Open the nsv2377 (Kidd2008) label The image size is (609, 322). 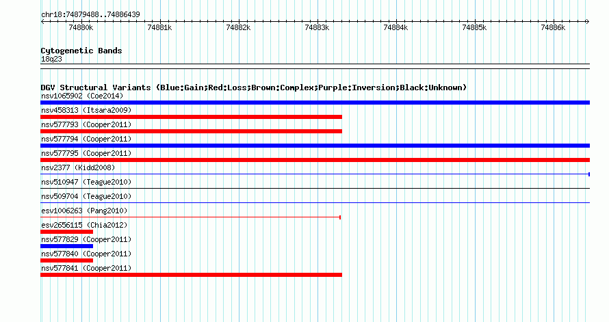(x=78, y=167)
